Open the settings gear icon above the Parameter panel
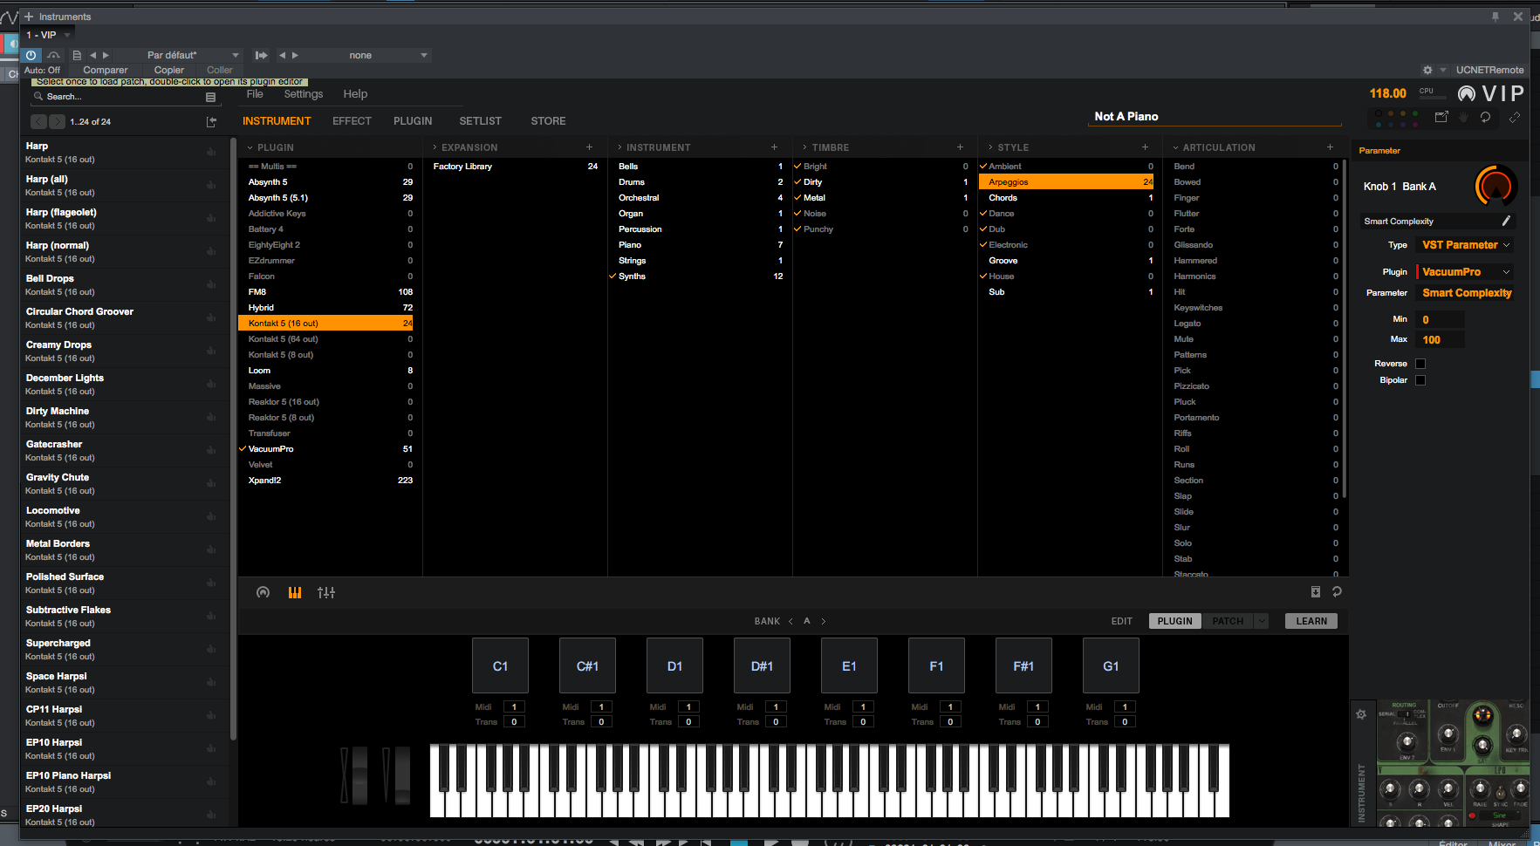1540x846 pixels. [x=1427, y=70]
